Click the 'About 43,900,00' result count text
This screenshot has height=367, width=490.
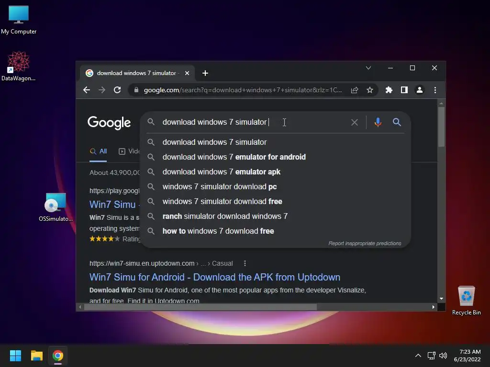[x=115, y=173]
